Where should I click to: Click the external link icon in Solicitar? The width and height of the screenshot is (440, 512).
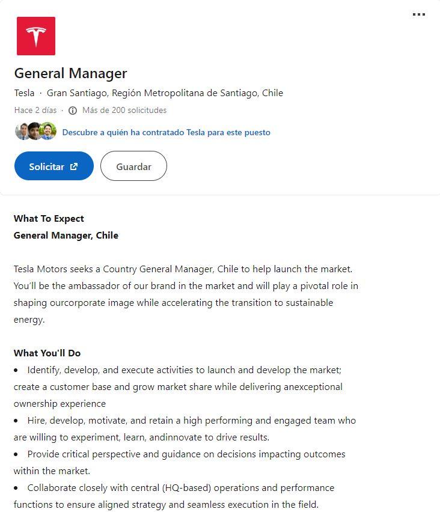74,166
